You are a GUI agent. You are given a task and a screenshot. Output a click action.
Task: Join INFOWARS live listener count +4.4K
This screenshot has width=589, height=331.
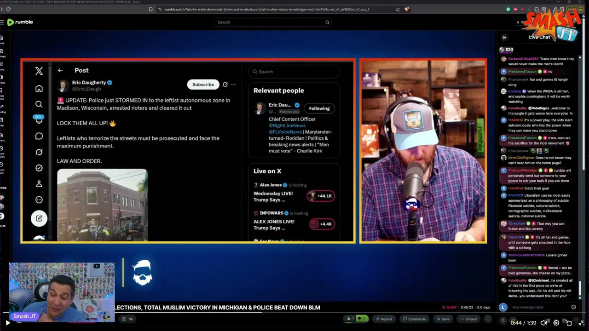[x=321, y=224]
